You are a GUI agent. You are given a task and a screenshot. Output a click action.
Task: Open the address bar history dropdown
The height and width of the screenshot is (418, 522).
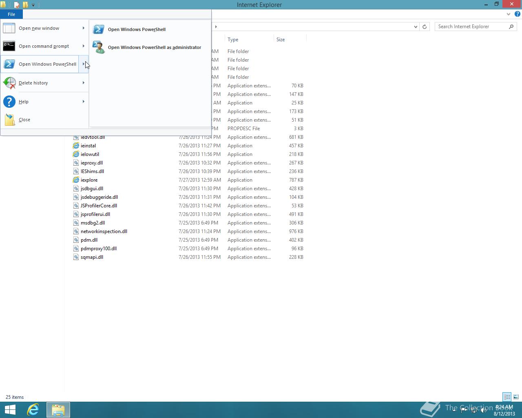click(x=416, y=27)
